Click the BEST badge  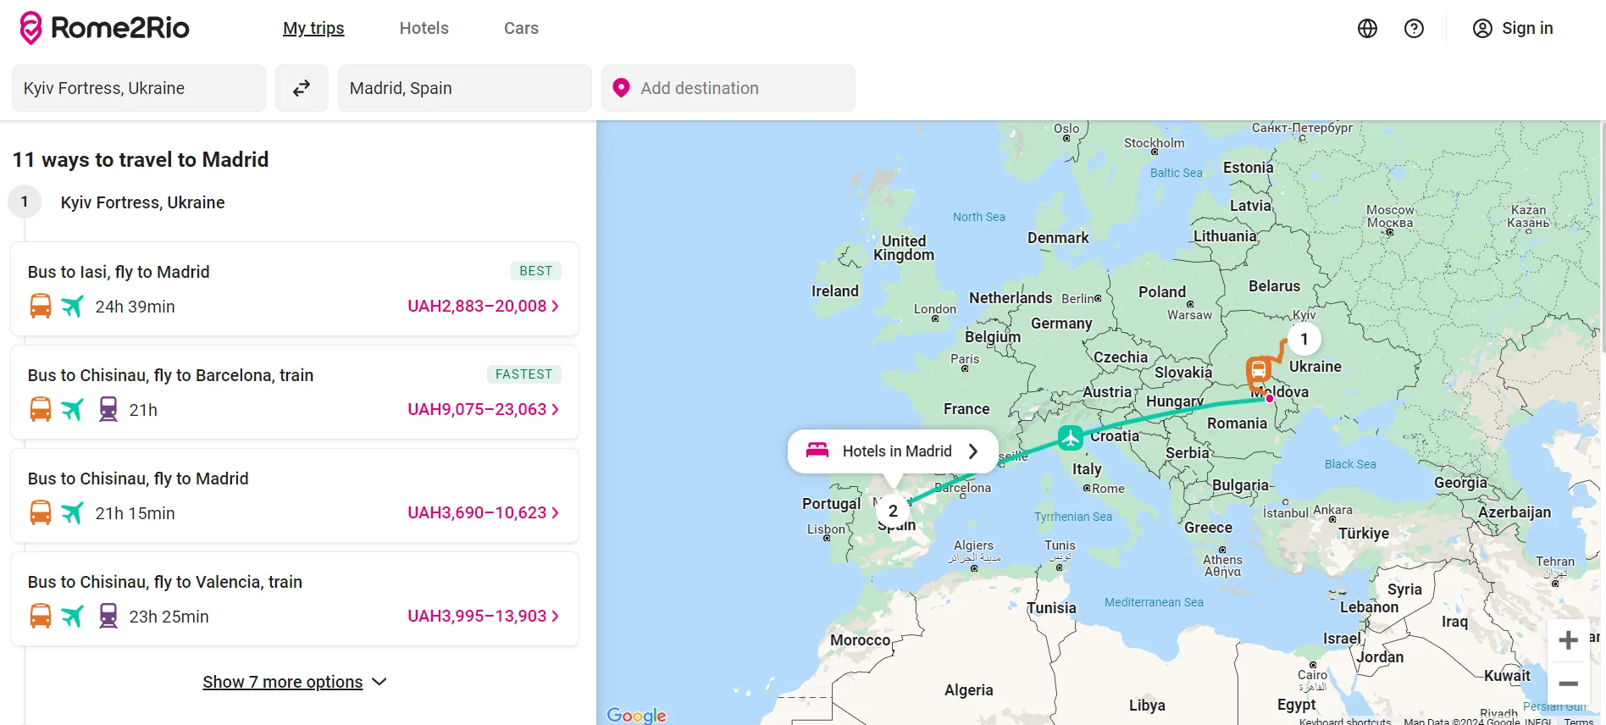pos(536,271)
